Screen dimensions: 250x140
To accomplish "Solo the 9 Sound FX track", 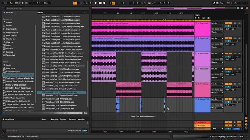I will [x=235, y=99].
